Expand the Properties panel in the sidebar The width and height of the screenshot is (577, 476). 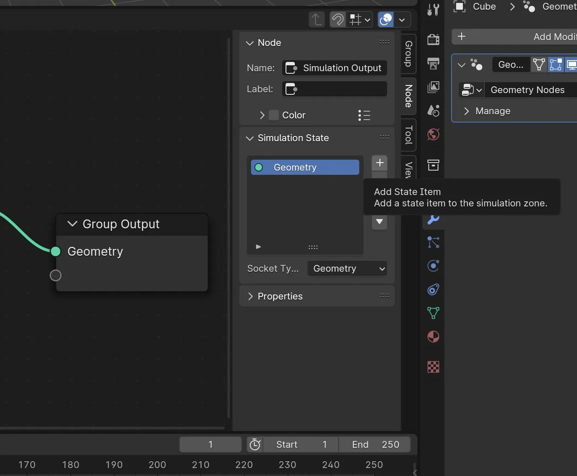(x=280, y=296)
